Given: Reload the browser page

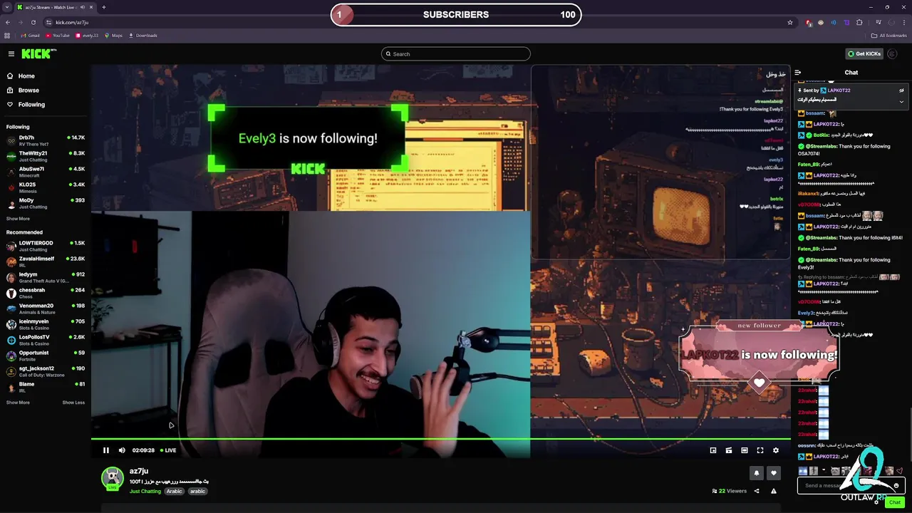Looking at the screenshot, I should (33, 22).
